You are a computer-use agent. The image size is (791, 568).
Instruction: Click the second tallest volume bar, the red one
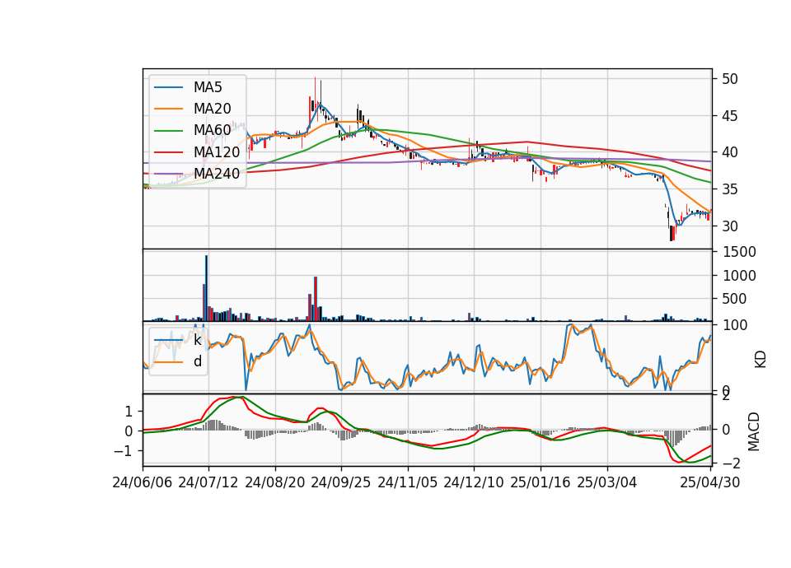click(x=316, y=299)
